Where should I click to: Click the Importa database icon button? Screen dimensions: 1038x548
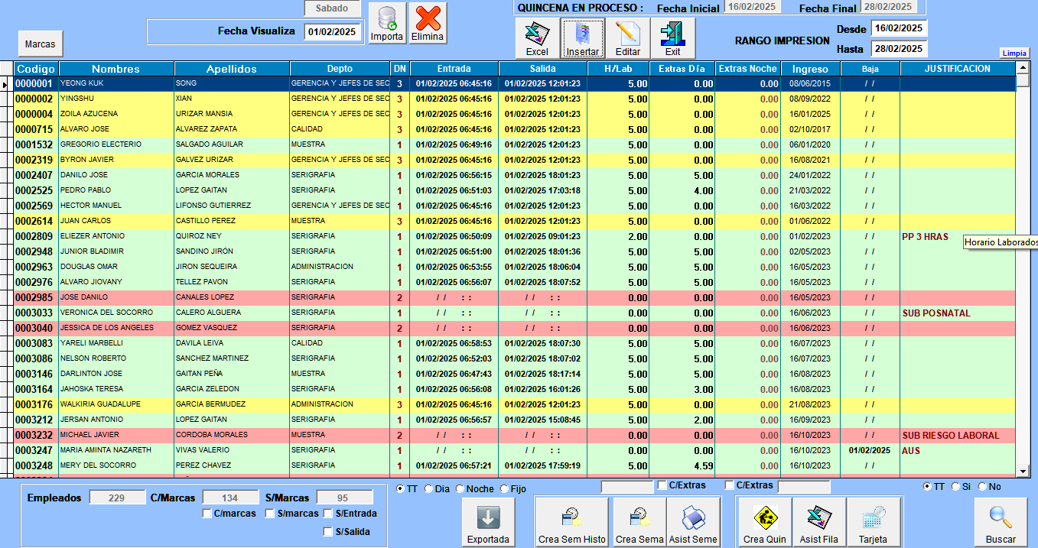pyautogui.click(x=386, y=23)
